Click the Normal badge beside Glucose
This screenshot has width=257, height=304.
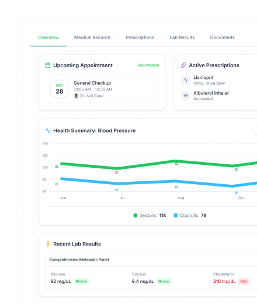click(81, 281)
